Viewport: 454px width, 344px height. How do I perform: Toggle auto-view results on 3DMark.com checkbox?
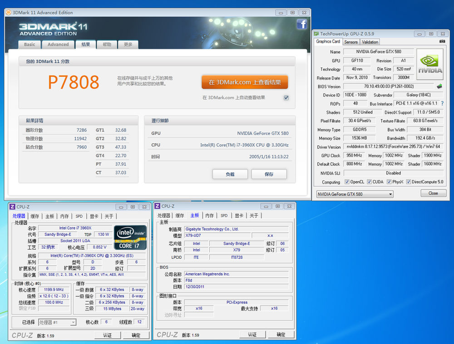[x=286, y=98]
